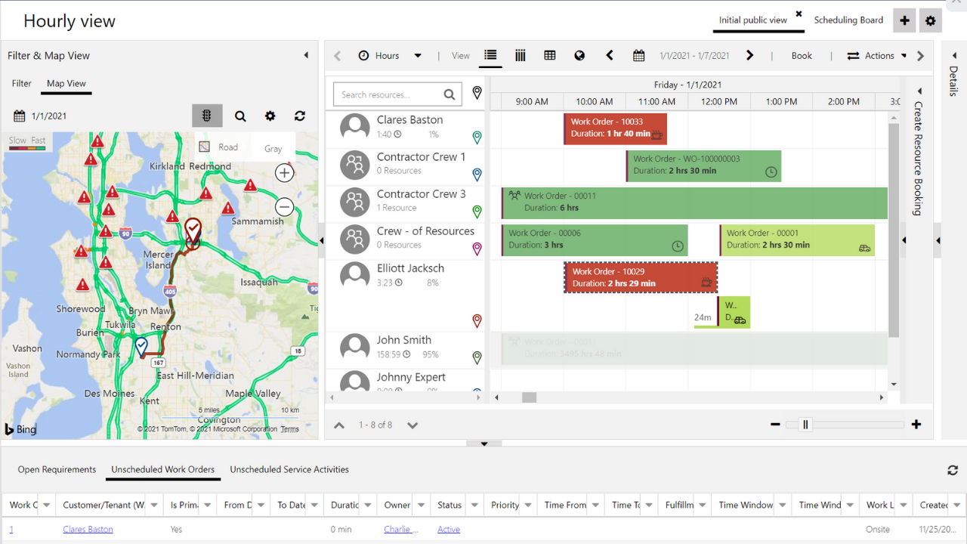
Task: Refresh the Unscheduled Work Orders list
Action: pos(953,470)
